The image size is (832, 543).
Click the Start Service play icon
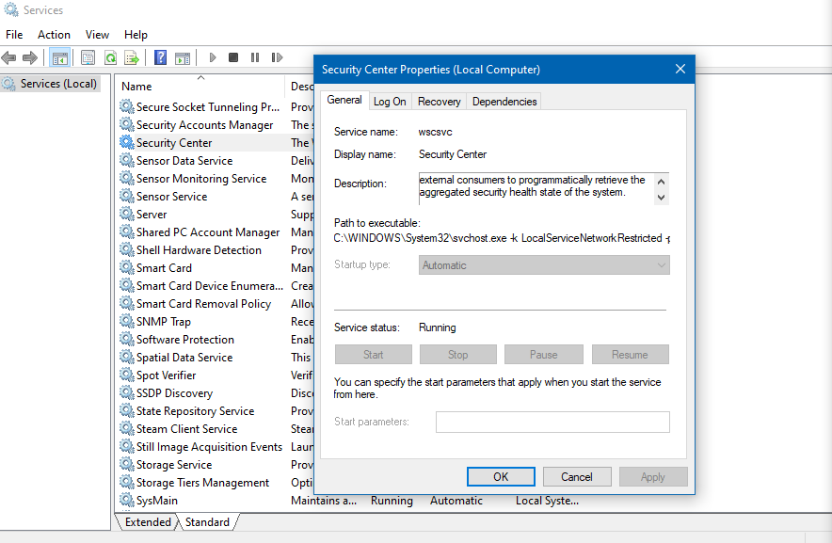(x=213, y=57)
